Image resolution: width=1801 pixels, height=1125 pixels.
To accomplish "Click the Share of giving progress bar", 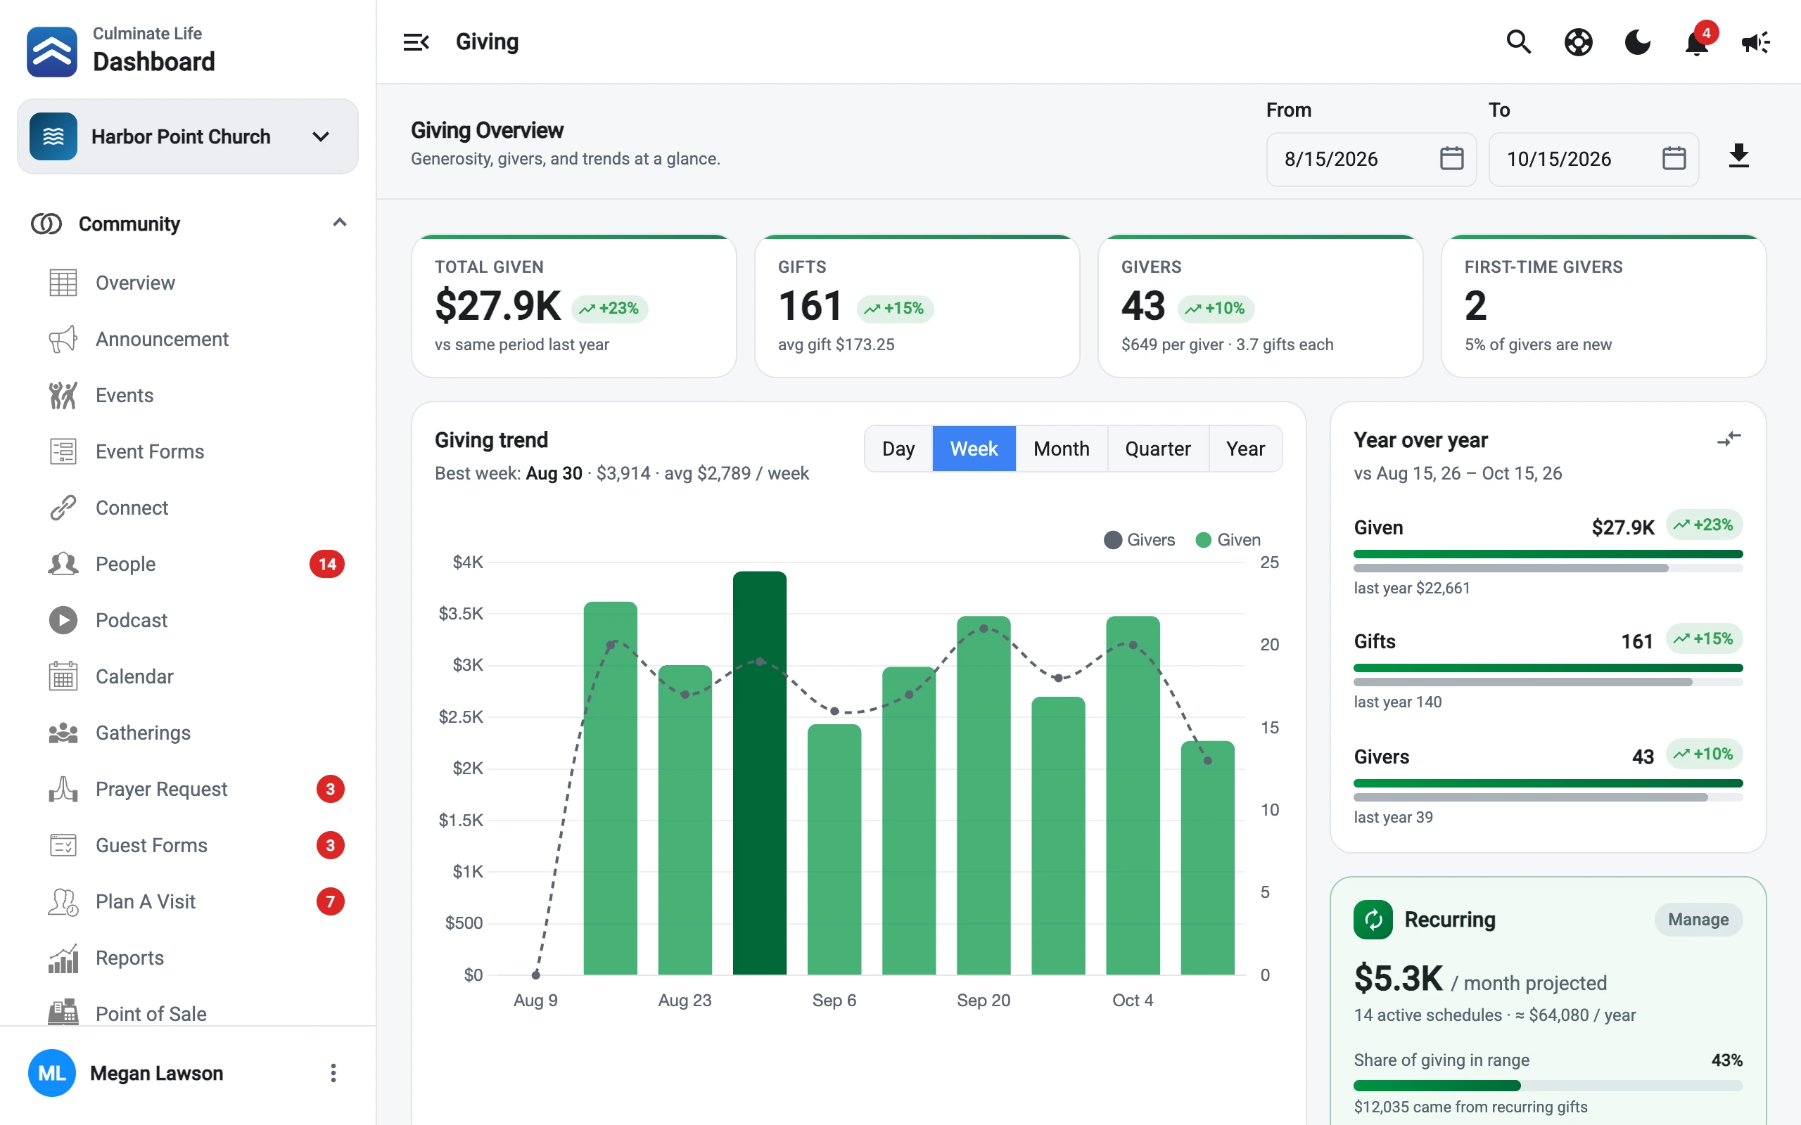I will tap(1548, 1086).
